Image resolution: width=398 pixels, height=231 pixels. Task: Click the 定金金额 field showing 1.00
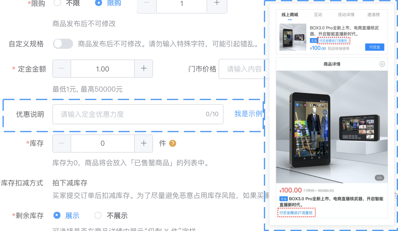(103, 69)
